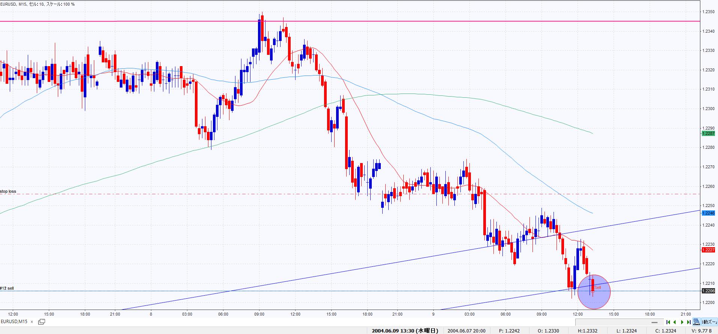Step chart forward with right green arrow

point(682,322)
